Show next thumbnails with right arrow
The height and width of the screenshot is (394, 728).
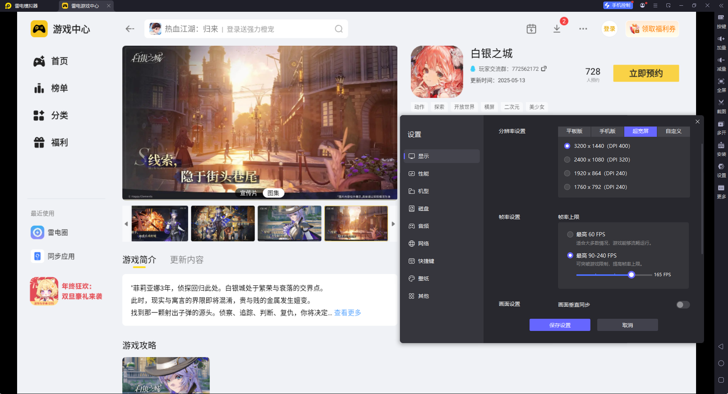(x=393, y=224)
